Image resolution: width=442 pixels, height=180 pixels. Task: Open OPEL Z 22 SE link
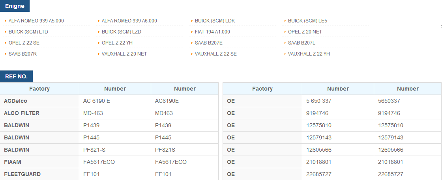(24, 43)
